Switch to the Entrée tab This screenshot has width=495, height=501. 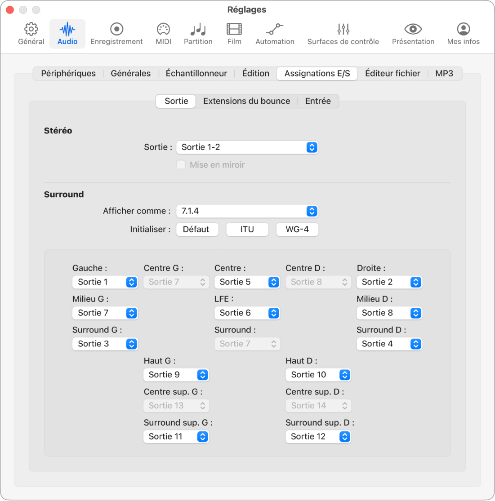(x=318, y=101)
